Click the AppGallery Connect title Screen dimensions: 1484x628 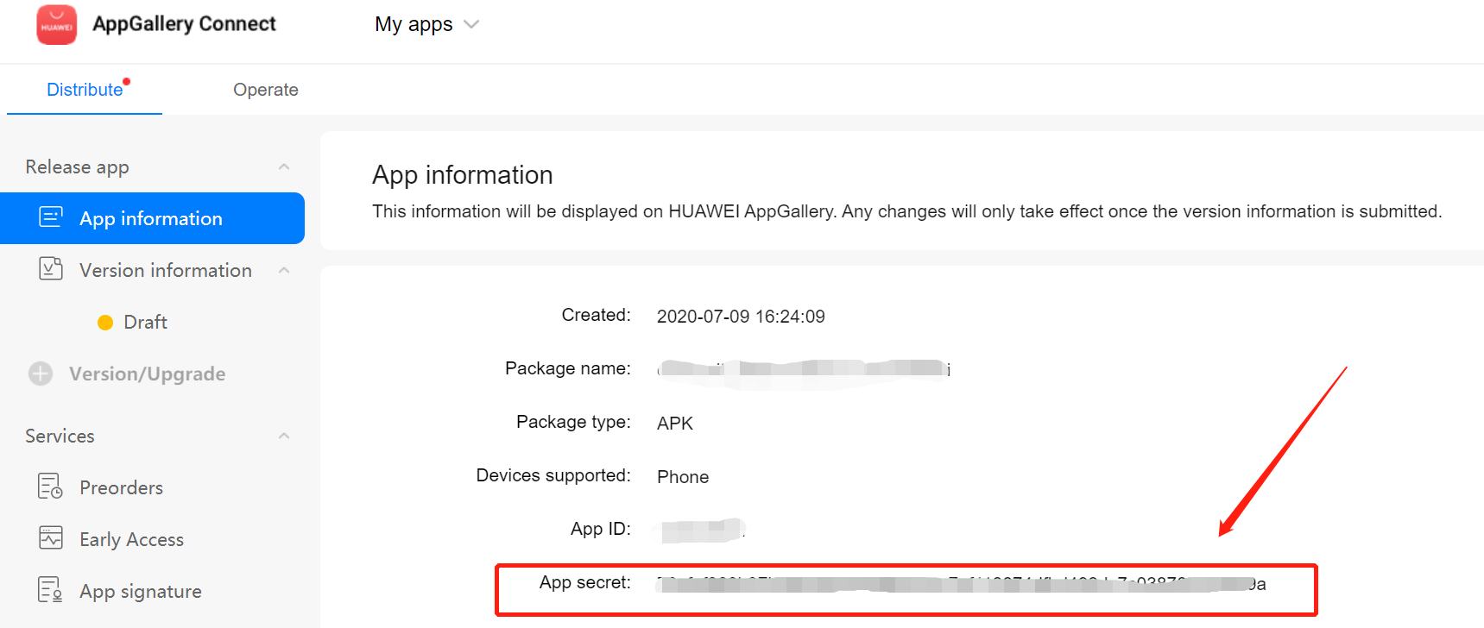[x=184, y=24]
